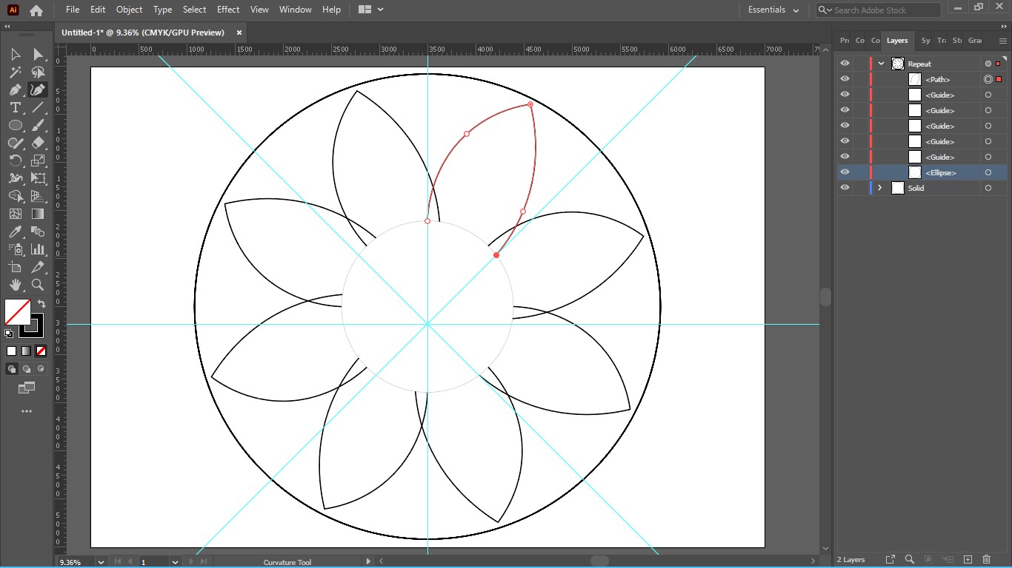Set draw mode to Draw Normal
The height and width of the screenshot is (568, 1012).
[12, 368]
